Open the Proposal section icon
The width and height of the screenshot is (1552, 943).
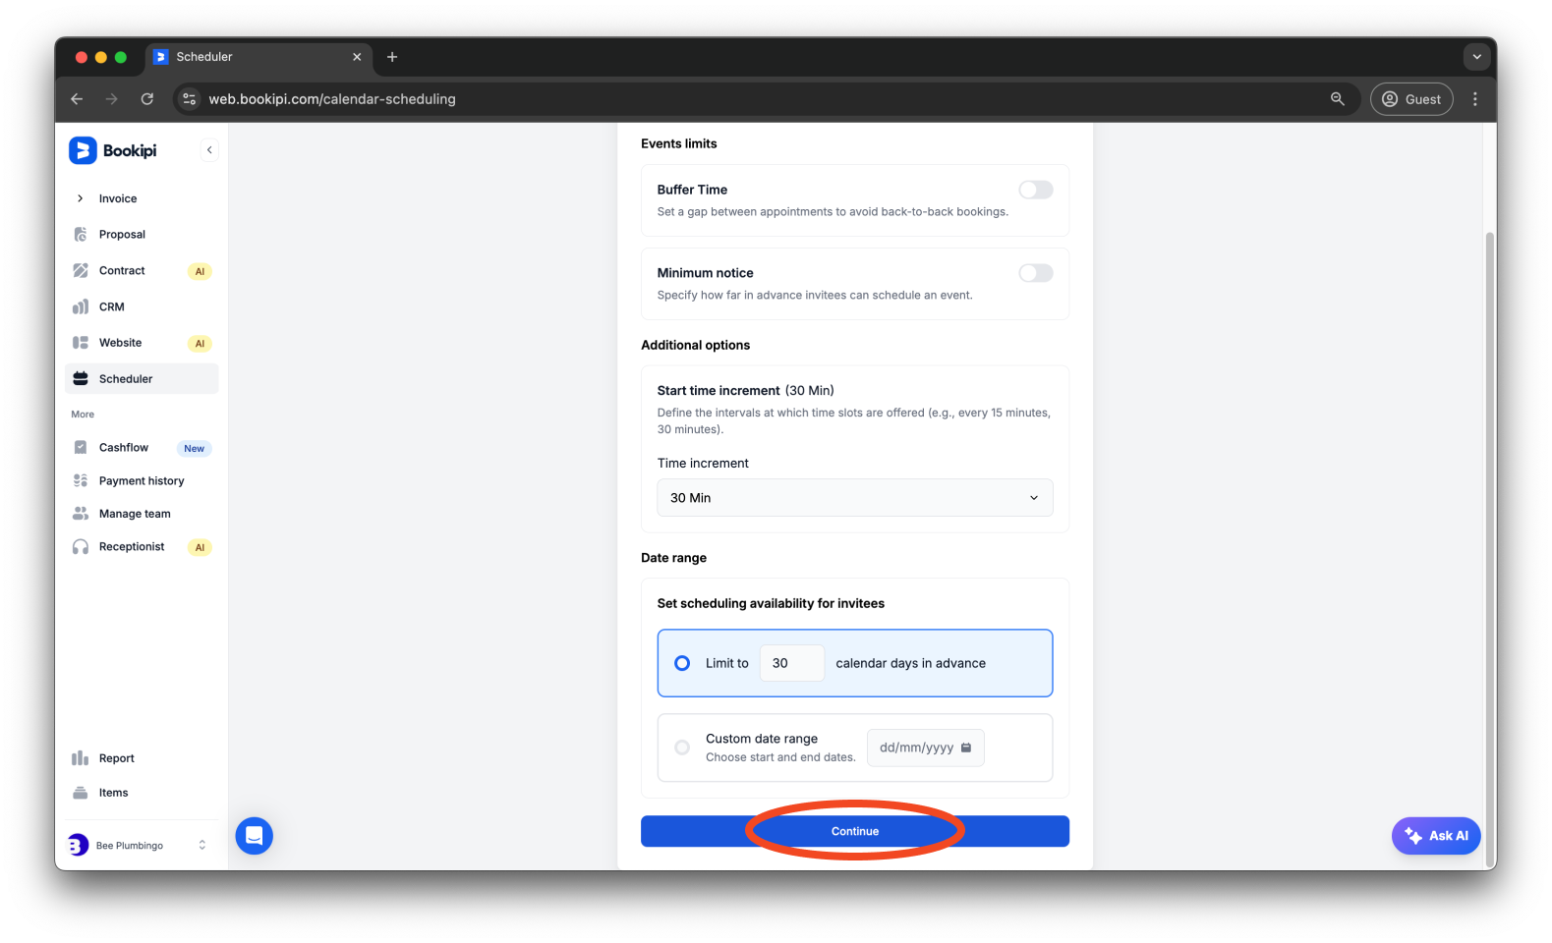(x=81, y=234)
